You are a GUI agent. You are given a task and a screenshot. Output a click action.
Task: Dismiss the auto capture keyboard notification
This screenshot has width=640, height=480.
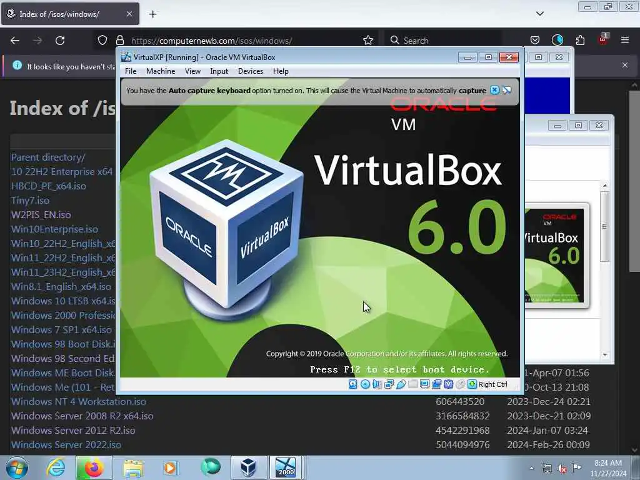[x=494, y=90]
